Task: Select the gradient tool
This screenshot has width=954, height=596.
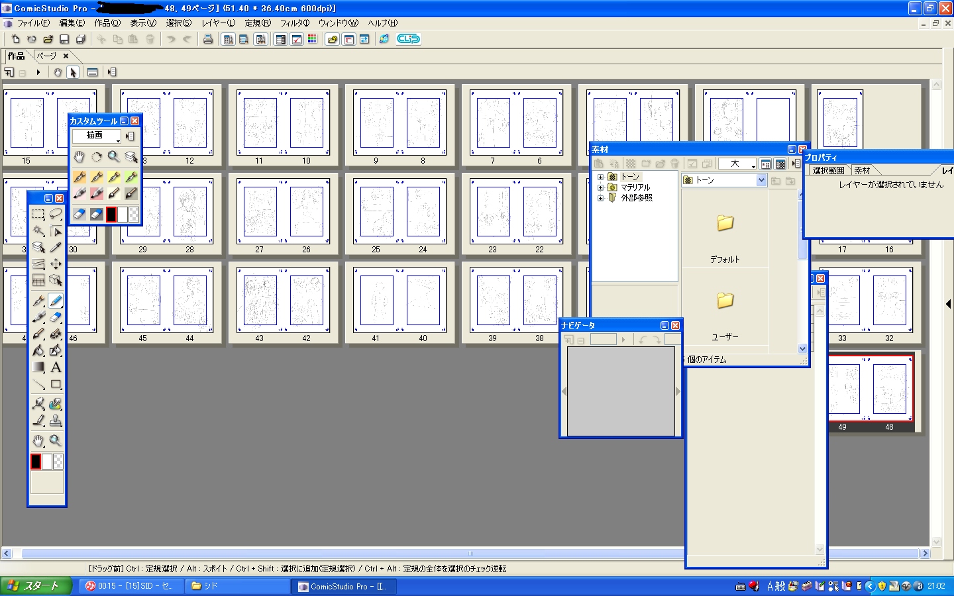Action: 38,367
